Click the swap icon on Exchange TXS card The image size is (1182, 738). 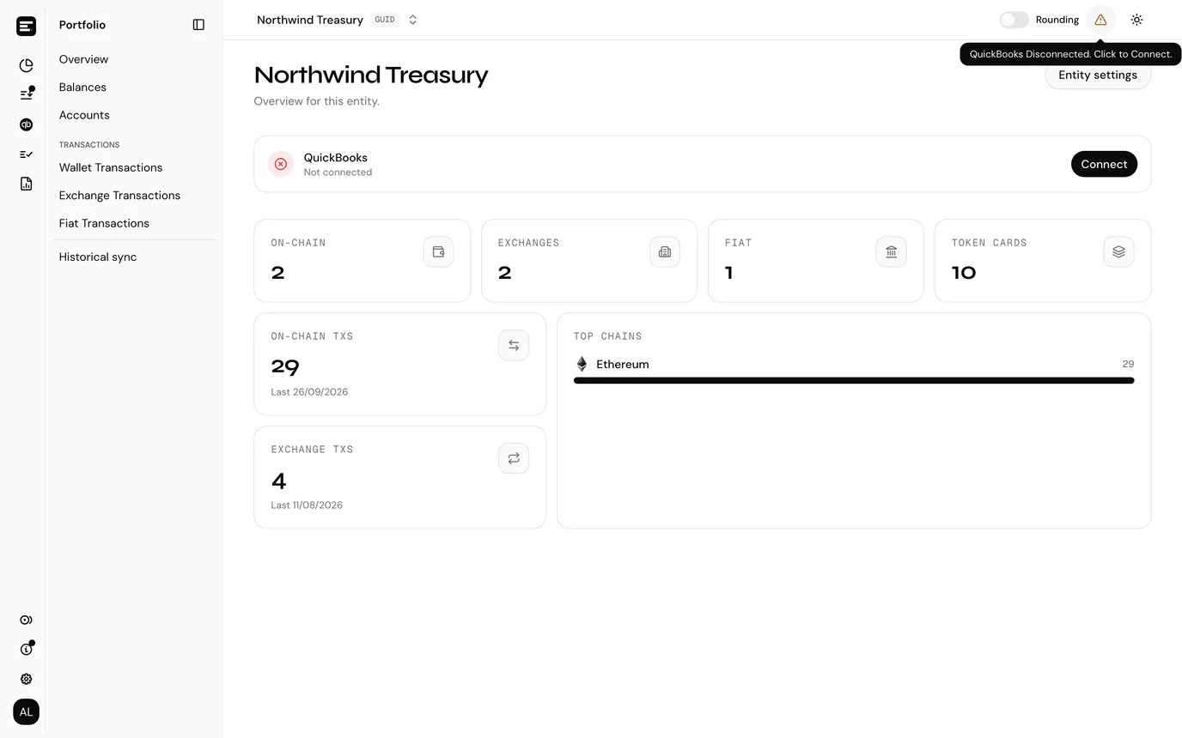(514, 458)
